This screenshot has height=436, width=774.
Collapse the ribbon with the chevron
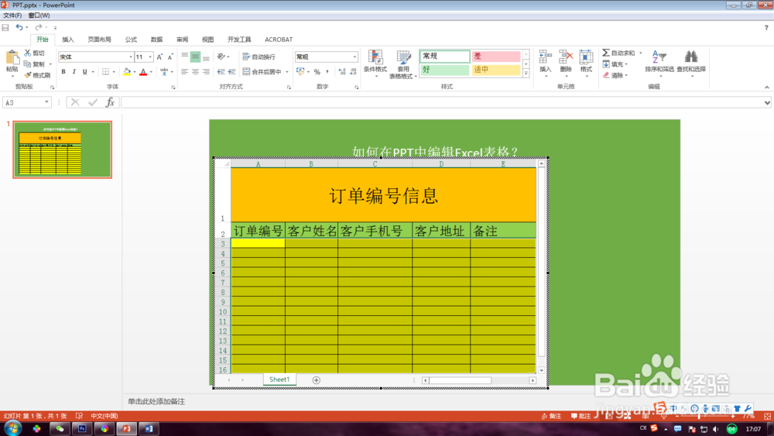(x=766, y=87)
